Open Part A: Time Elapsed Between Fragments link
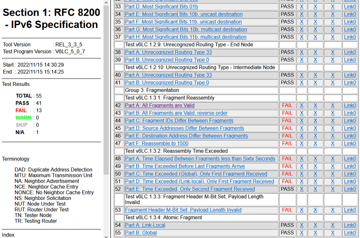This screenshot has height=238, width=360. tap(200, 159)
